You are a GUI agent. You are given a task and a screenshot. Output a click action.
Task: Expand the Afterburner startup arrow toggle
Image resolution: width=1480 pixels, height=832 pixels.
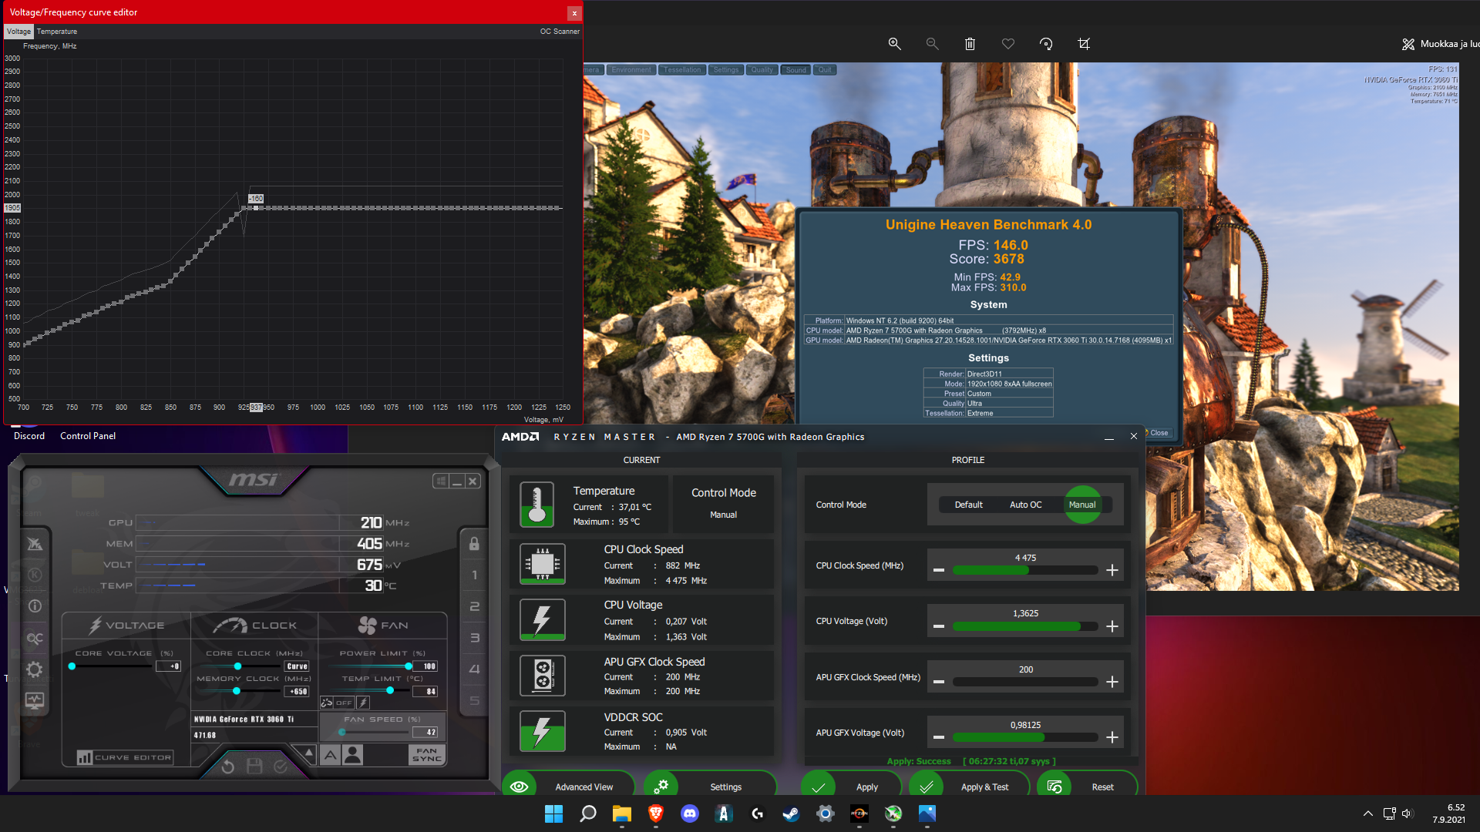(309, 752)
